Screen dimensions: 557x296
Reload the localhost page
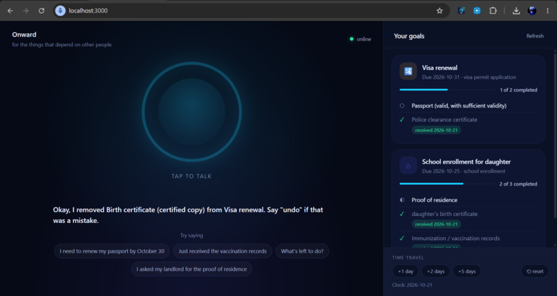point(41,10)
